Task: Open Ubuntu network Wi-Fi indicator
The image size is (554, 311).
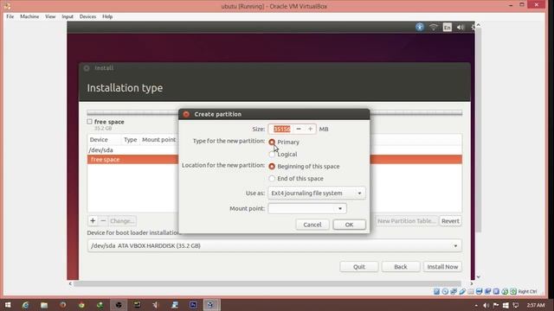Action: (x=434, y=27)
